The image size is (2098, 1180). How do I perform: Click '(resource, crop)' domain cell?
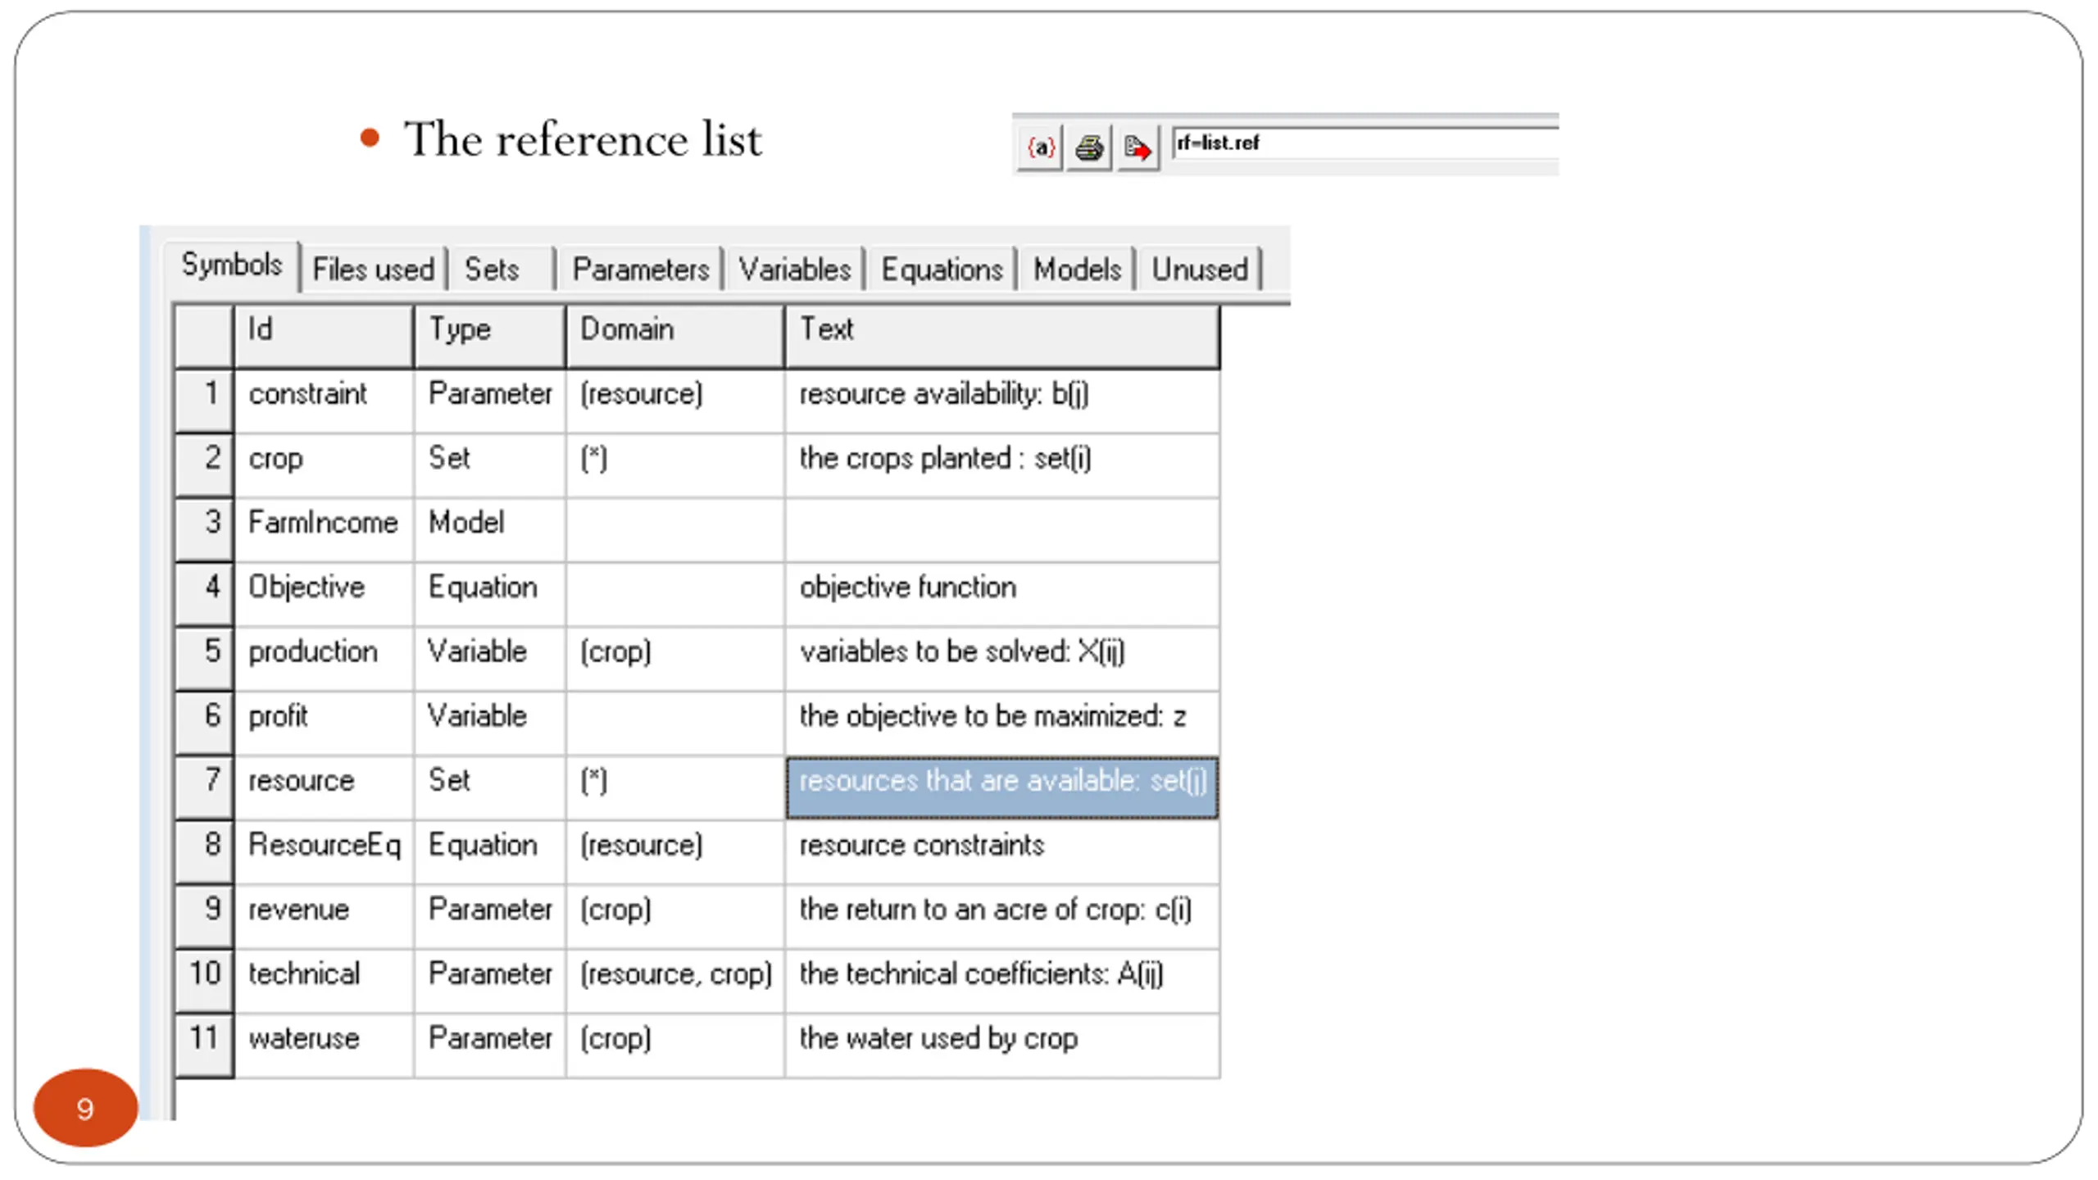click(675, 981)
